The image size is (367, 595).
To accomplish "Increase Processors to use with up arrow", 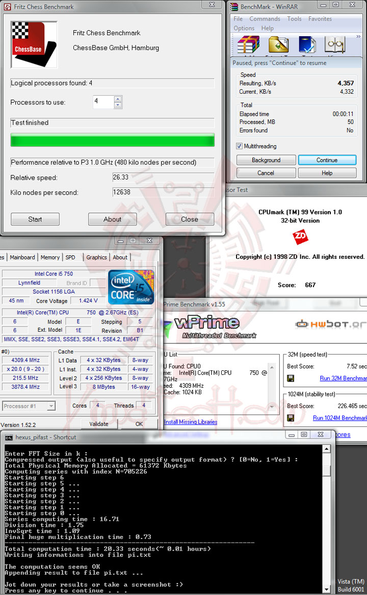I will pos(118,99).
